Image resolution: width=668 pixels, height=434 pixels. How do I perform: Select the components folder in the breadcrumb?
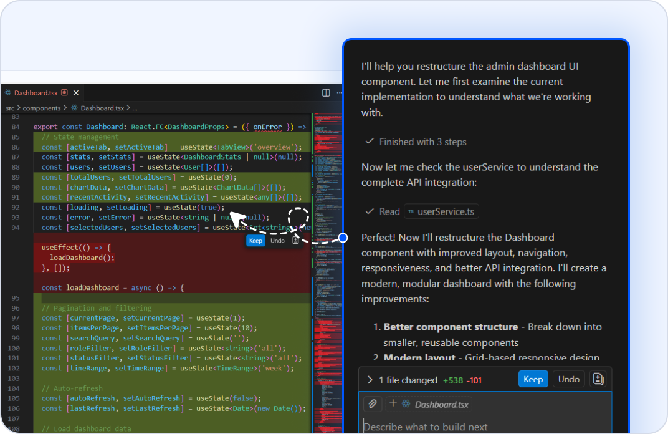pyautogui.click(x=42, y=108)
